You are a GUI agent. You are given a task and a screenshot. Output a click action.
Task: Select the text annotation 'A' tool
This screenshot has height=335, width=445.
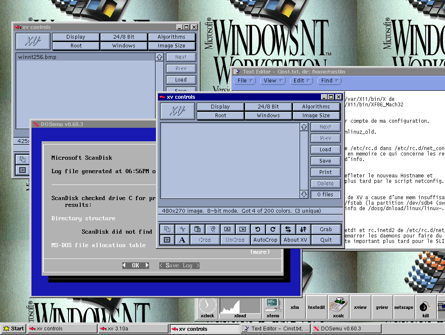tap(182, 240)
